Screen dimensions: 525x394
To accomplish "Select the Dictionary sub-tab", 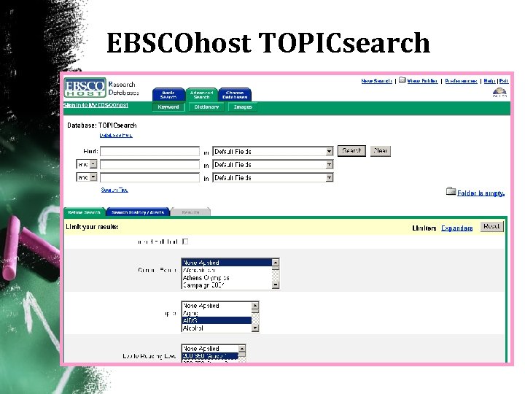I will point(206,107).
